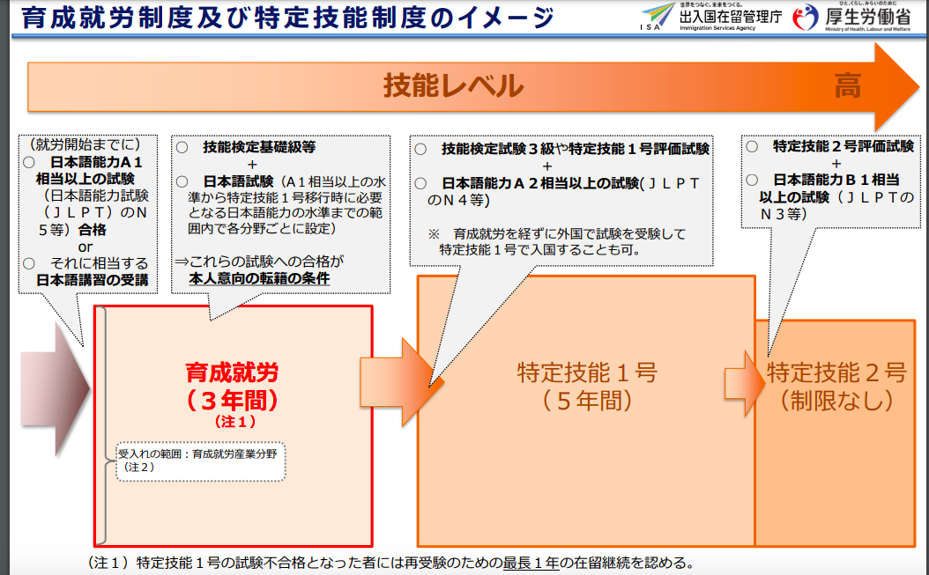Click the 技能レベル label on banner
Screen dimensions: 929x575
tap(452, 85)
